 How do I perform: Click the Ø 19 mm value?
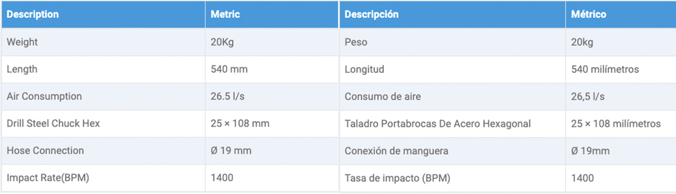[x=231, y=150]
